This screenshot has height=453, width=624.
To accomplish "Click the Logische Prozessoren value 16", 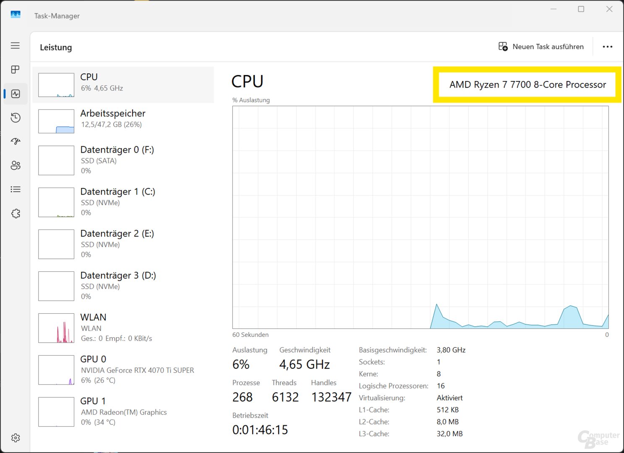I will [441, 386].
